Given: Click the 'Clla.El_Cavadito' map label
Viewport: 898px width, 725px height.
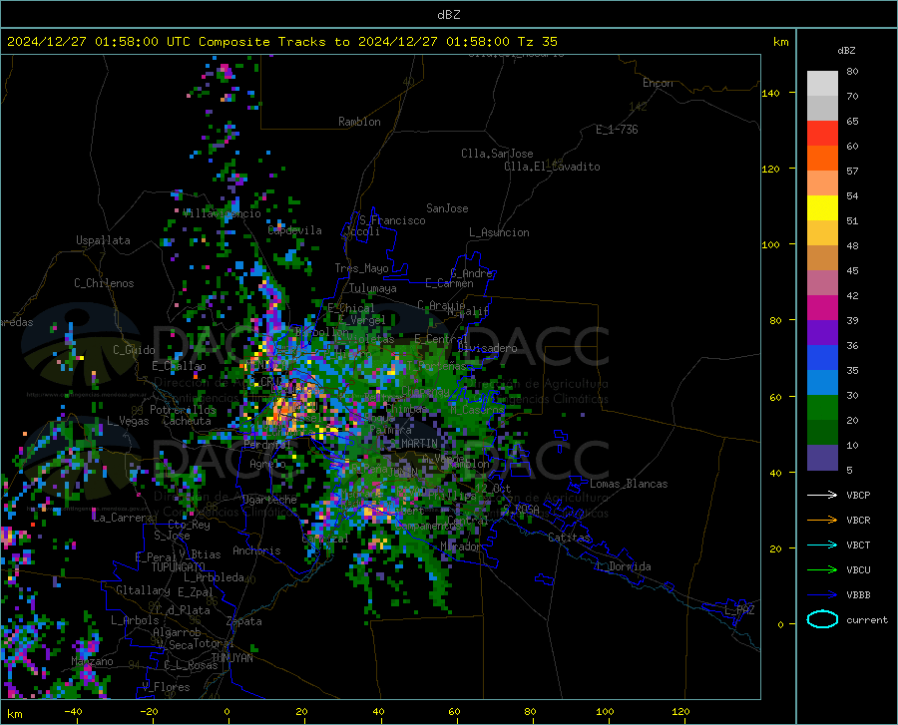Looking at the screenshot, I should click(x=552, y=167).
